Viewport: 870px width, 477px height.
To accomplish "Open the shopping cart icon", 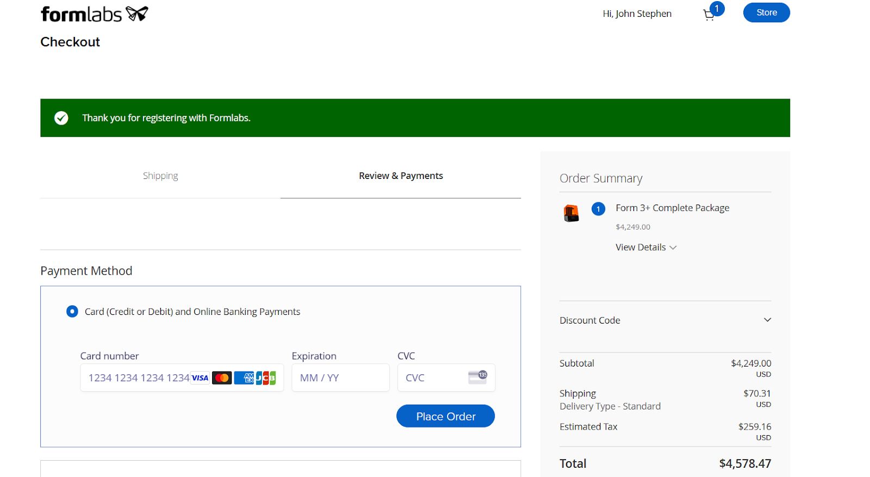I will coord(709,15).
